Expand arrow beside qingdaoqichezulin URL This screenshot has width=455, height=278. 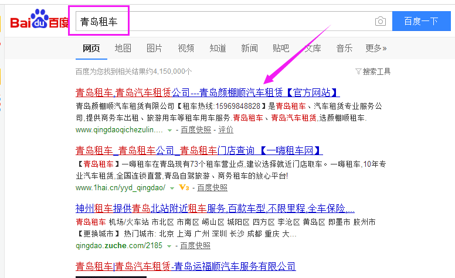click(170, 130)
